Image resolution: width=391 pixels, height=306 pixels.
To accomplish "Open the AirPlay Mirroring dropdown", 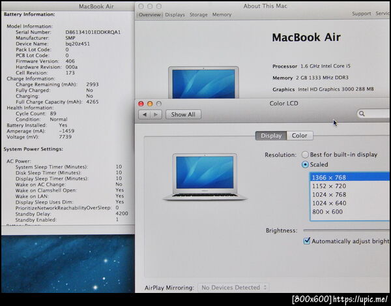I will (x=233, y=288).
